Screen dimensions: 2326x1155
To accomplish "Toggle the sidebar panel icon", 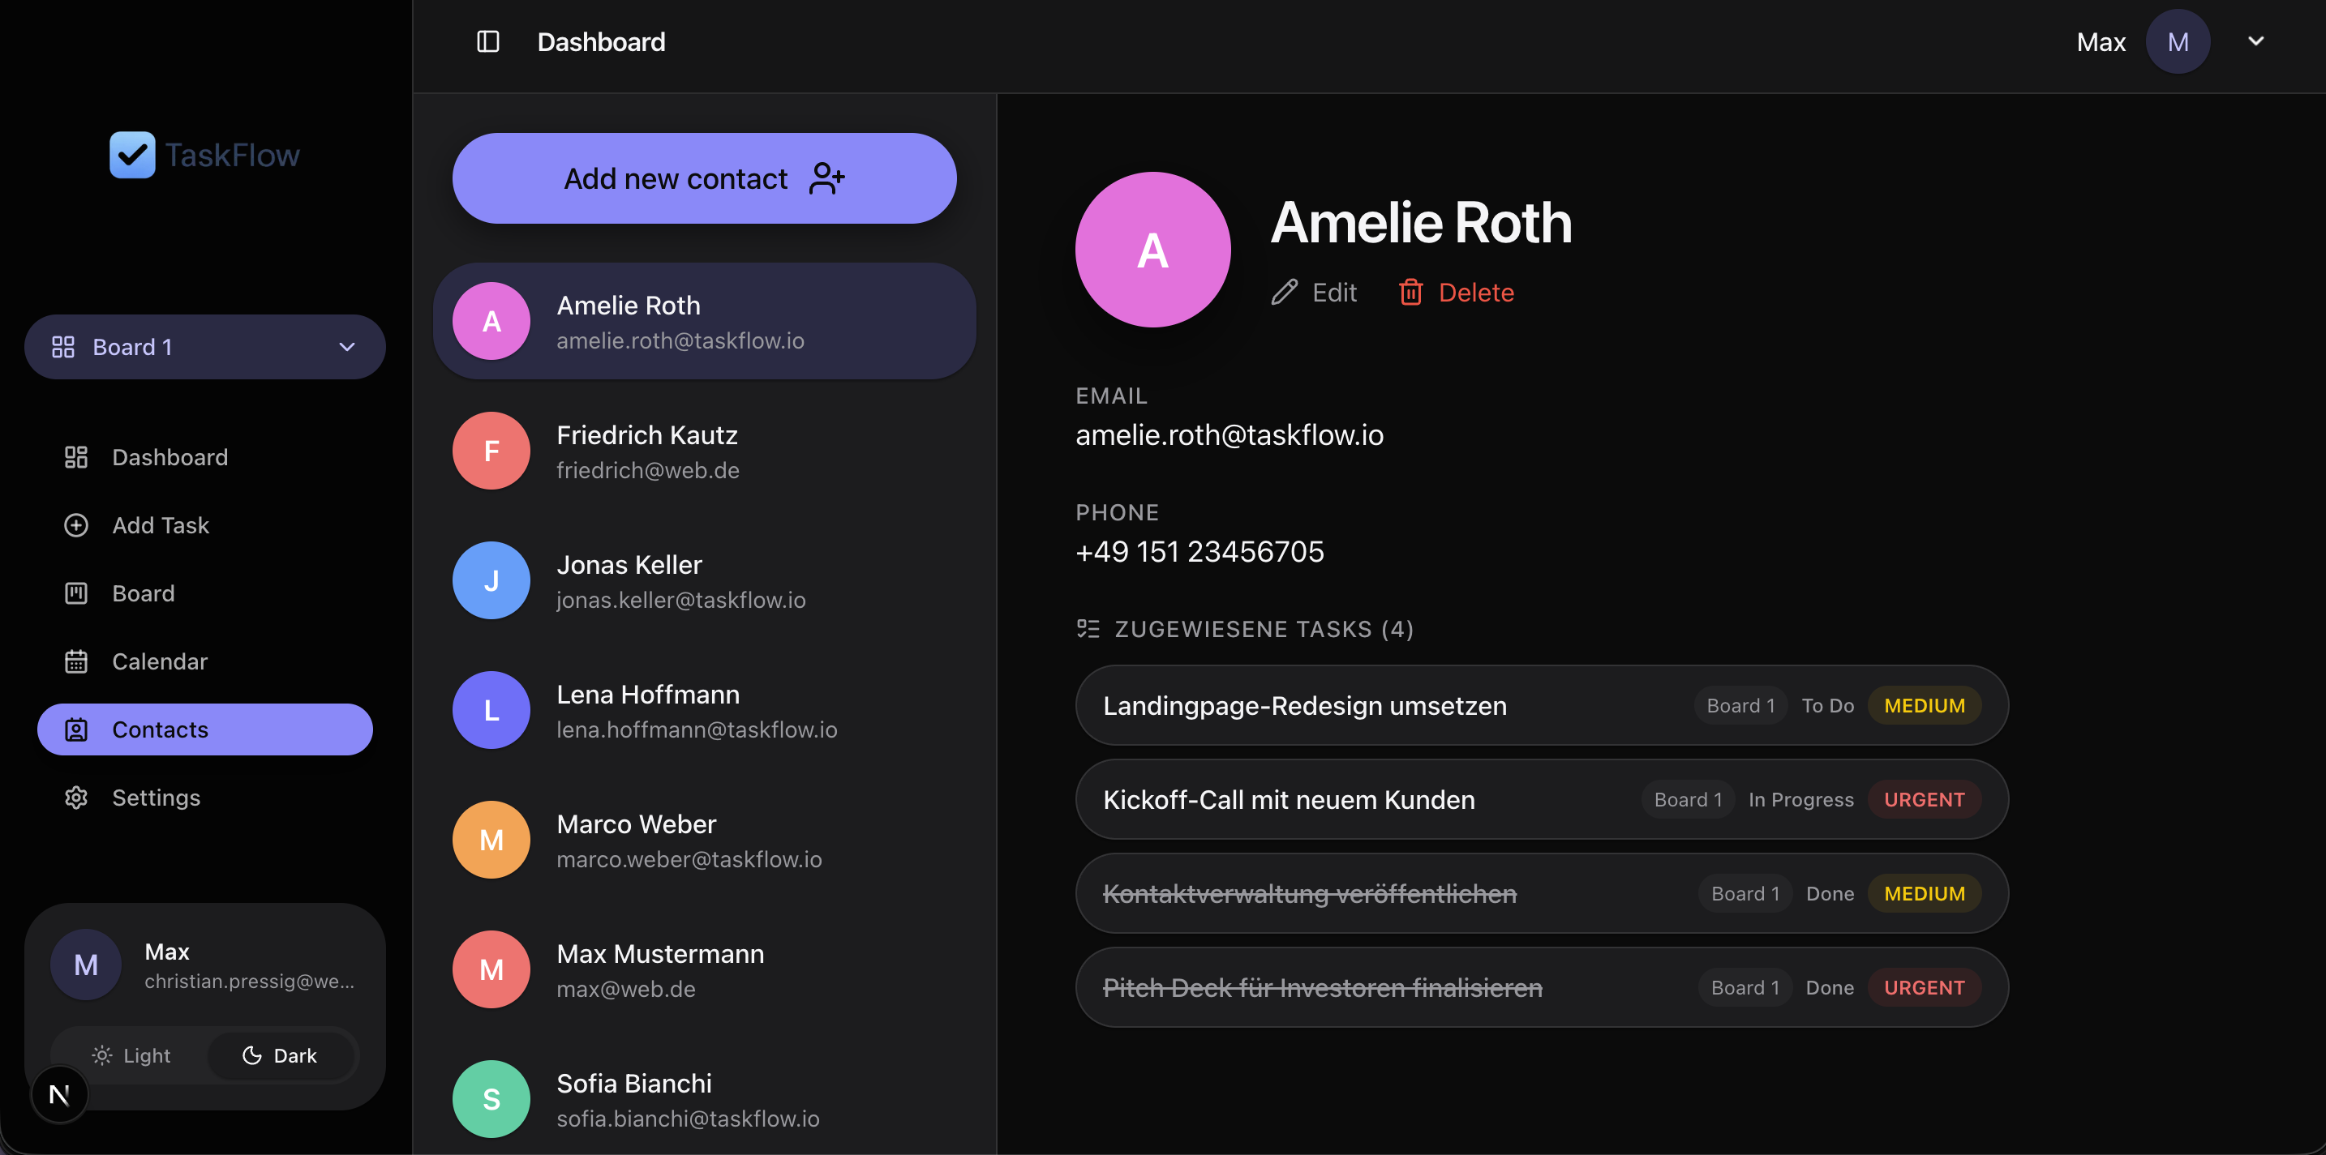I will click(487, 41).
